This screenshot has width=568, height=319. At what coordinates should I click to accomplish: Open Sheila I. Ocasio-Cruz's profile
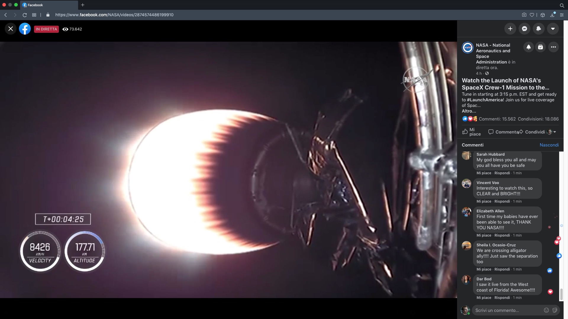pos(496,245)
